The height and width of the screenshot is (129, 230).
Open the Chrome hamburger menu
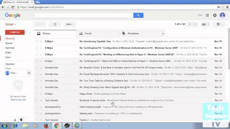pyautogui.click(x=227, y=7)
